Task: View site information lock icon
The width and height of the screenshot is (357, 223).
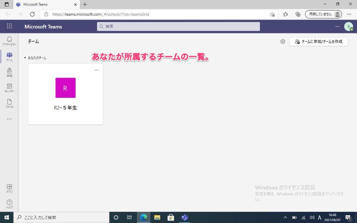Action: (x=46, y=14)
